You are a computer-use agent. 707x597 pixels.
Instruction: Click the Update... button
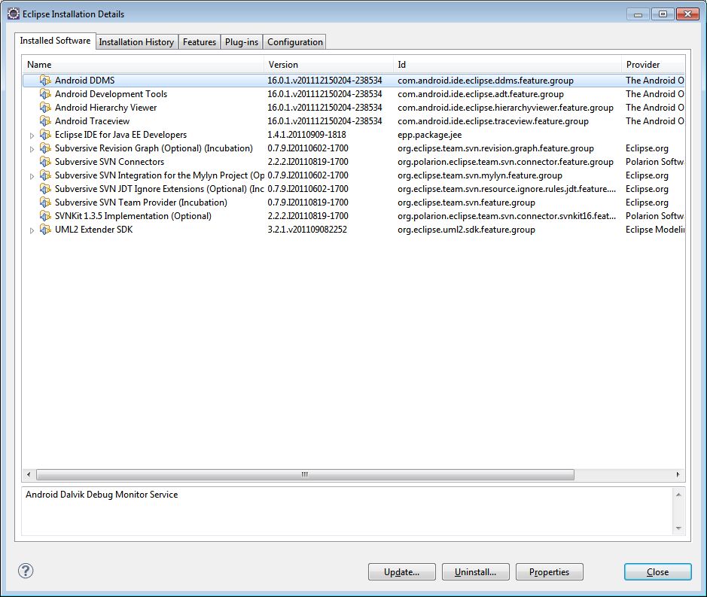tap(402, 571)
